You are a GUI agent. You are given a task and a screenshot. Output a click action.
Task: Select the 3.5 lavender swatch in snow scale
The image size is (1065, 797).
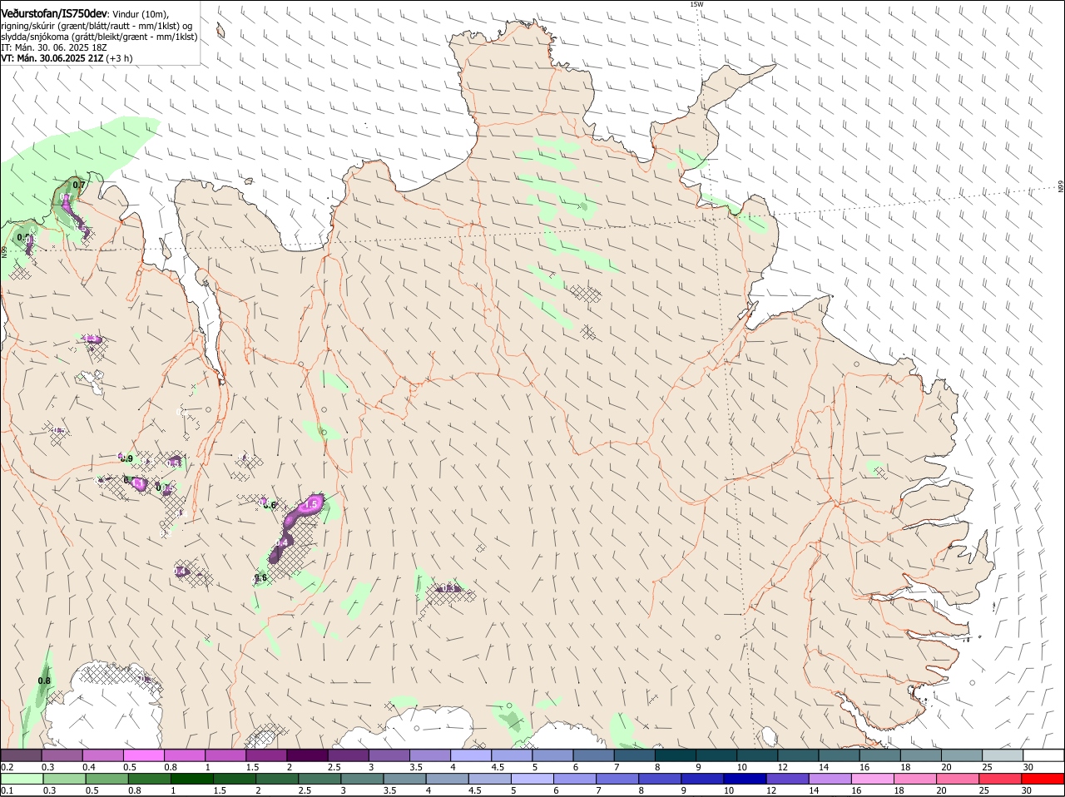(430, 755)
